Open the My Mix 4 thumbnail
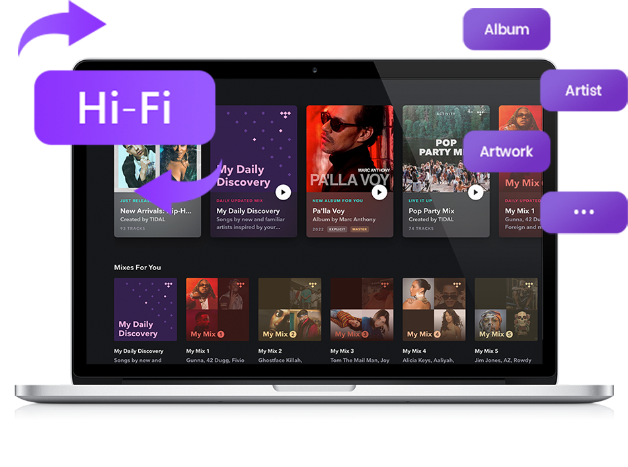 (434, 309)
